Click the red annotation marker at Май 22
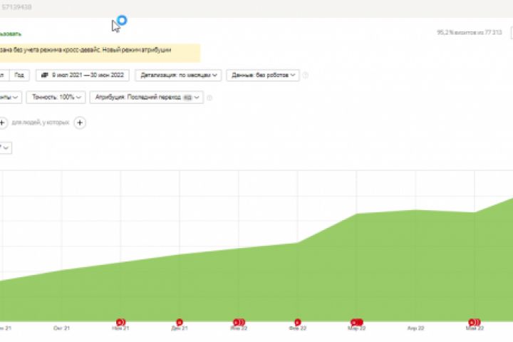This screenshot has width=513, height=342. pyautogui.click(x=475, y=322)
